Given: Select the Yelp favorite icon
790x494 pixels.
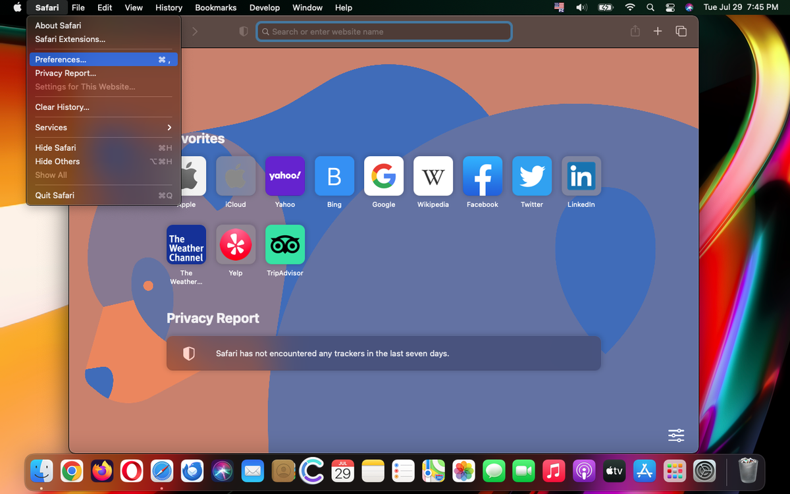Looking at the screenshot, I should pyautogui.click(x=235, y=244).
